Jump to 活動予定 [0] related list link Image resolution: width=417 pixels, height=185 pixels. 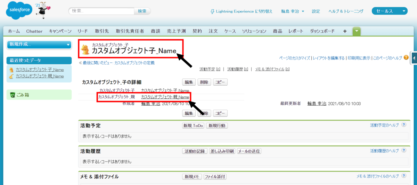click(210, 69)
